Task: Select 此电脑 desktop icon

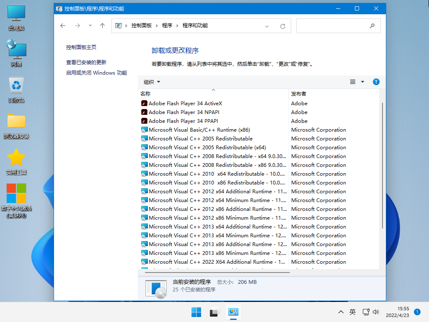Action: (16, 18)
